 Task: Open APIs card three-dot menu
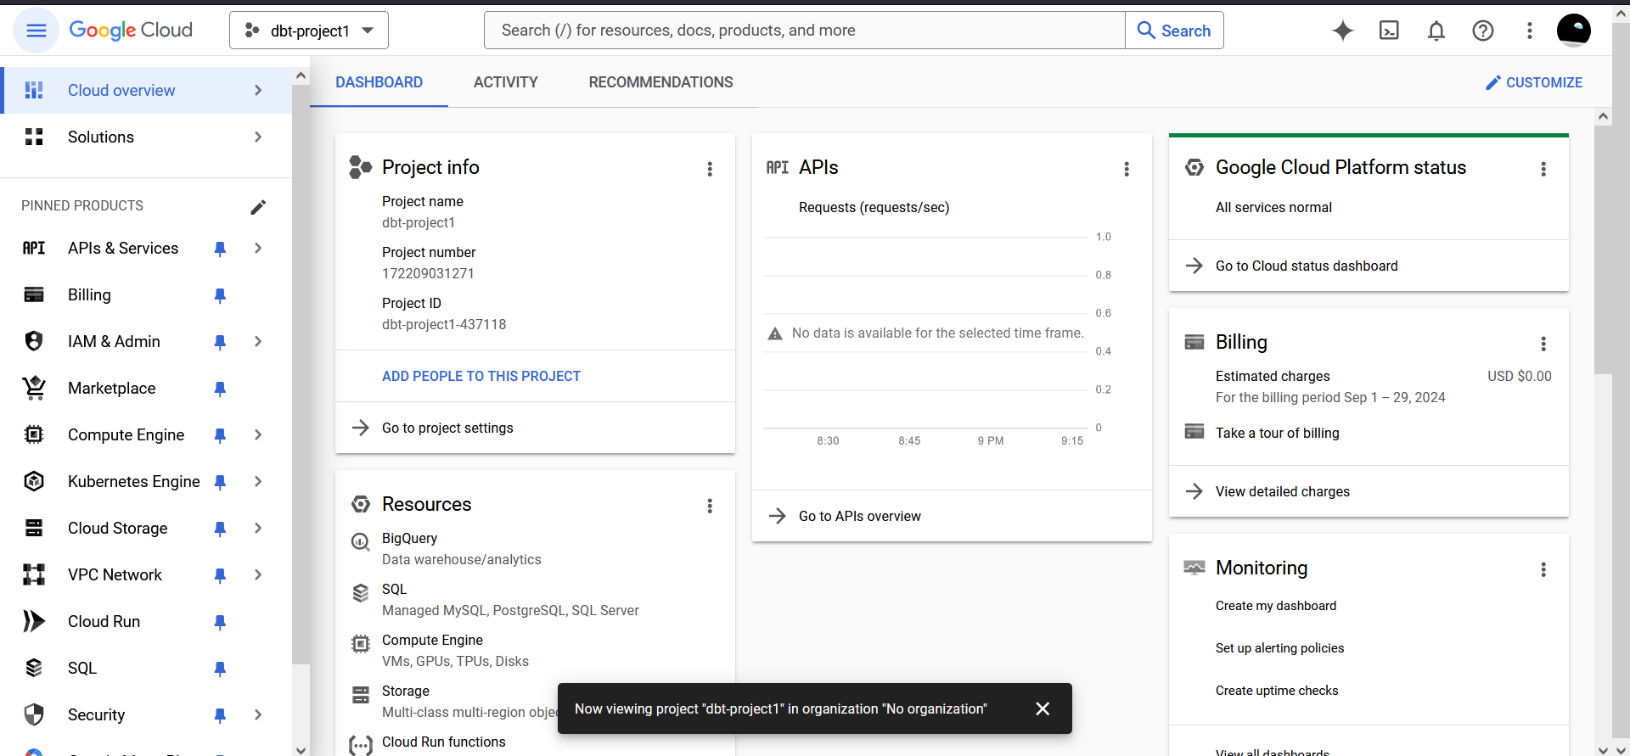[1127, 169]
